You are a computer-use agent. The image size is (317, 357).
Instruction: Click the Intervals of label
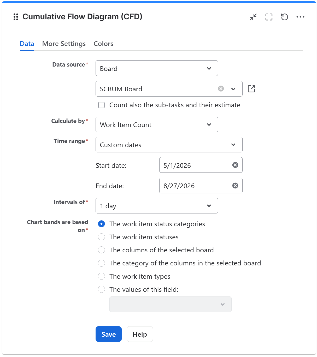point(69,202)
